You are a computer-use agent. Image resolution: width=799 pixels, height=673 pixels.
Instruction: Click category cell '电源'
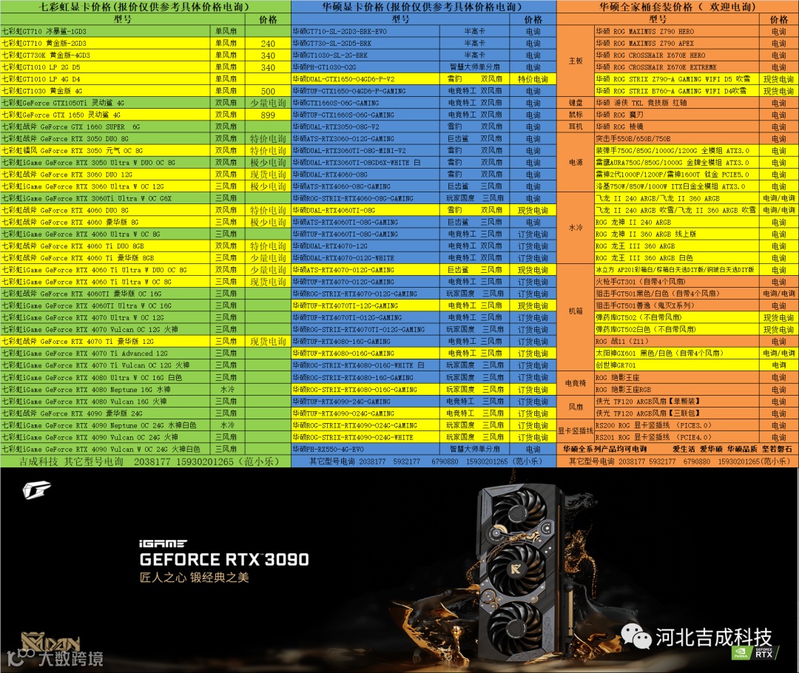(576, 163)
